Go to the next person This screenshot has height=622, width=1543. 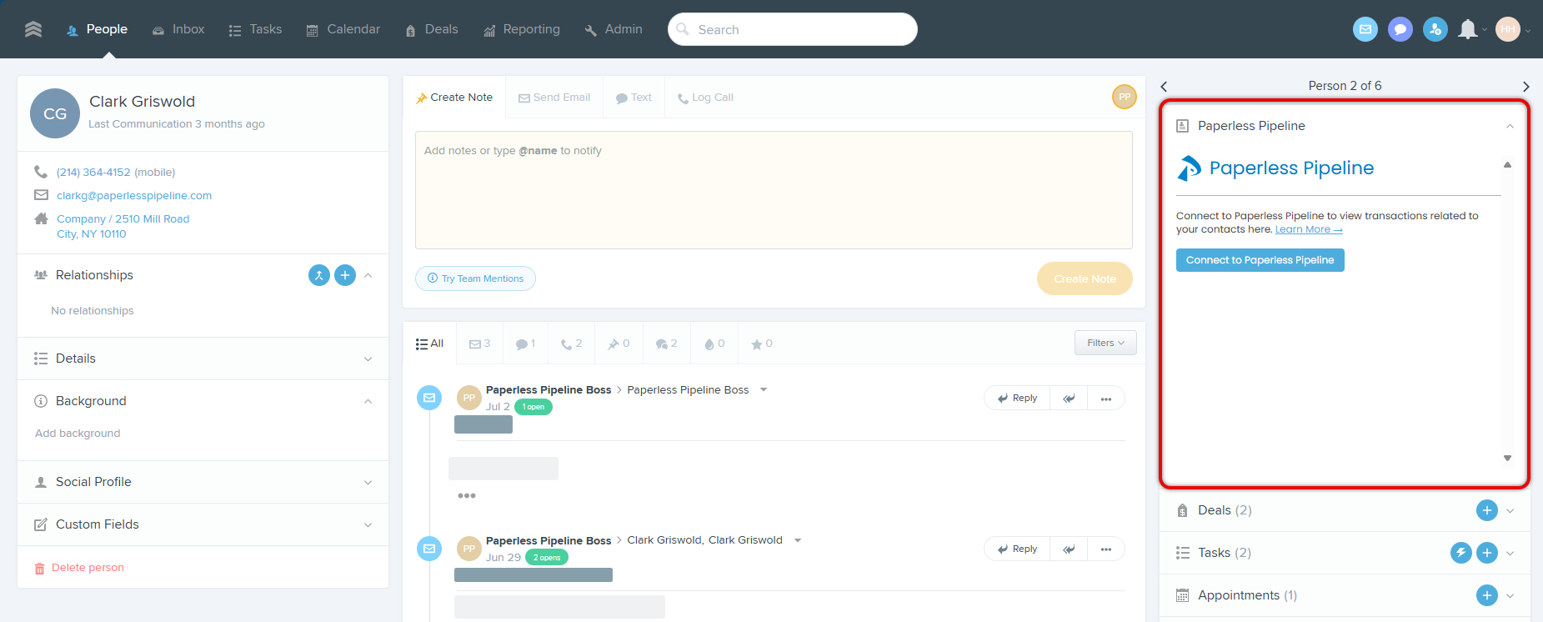coord(1525,87)
